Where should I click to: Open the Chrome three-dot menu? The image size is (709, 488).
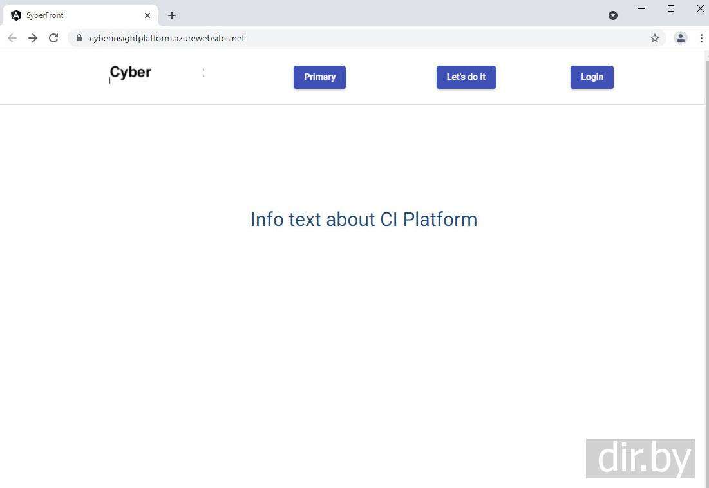(x=701, y=38)
